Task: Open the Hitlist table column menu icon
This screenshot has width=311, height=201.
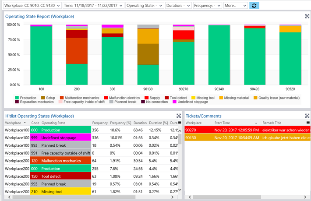Action: (180, 123)
